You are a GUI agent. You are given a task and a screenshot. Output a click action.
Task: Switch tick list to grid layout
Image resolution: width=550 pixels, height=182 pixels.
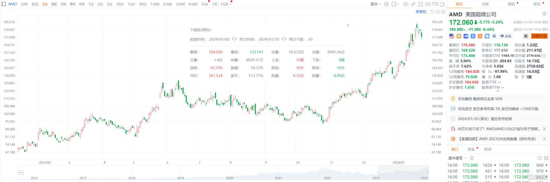(x=546, y=158)
